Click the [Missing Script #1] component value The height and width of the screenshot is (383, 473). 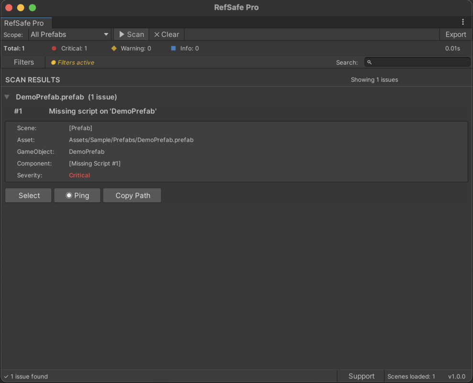pyautogui.click(x=94, y=163)
